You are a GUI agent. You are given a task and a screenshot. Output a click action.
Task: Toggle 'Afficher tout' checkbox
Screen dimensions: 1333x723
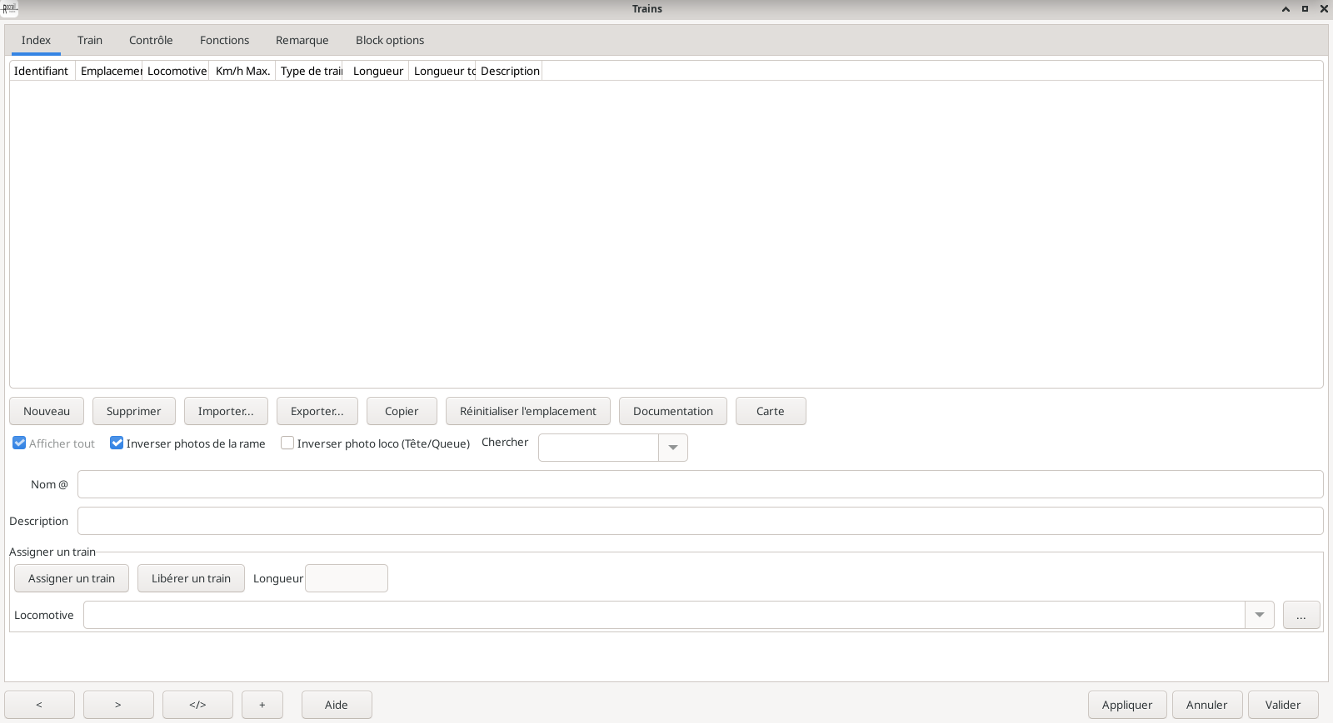pos(20,443)
